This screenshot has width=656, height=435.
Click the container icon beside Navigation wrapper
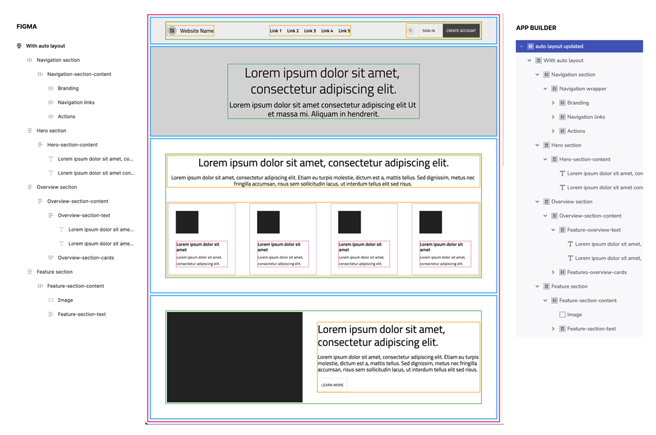coord(554,89)
